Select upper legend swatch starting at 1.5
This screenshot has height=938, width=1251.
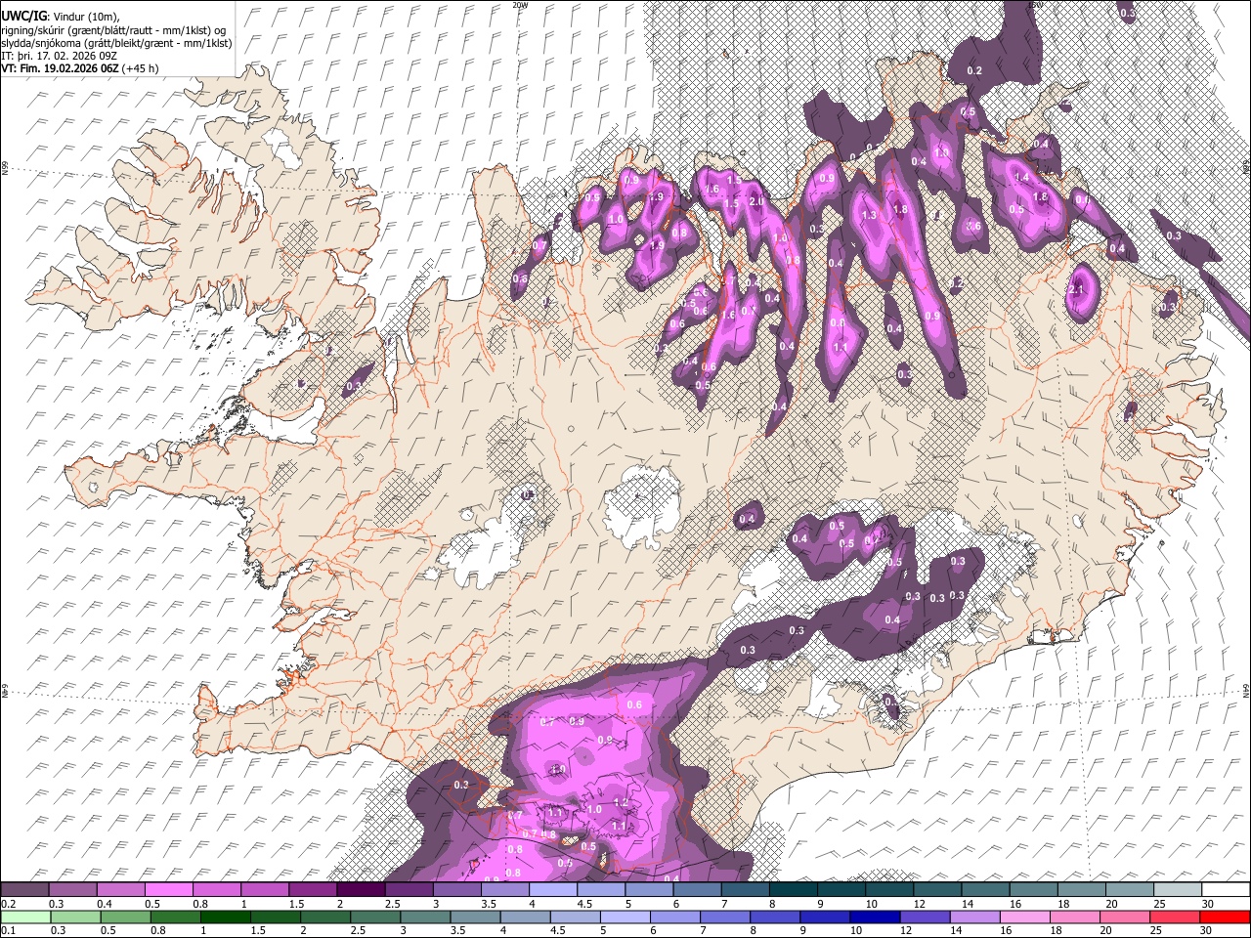[x=313, y=890]
